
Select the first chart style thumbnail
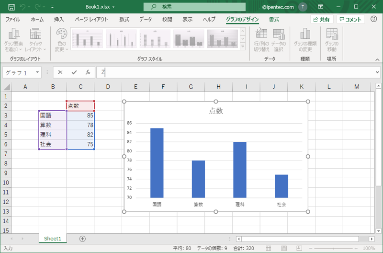(88, 39)
